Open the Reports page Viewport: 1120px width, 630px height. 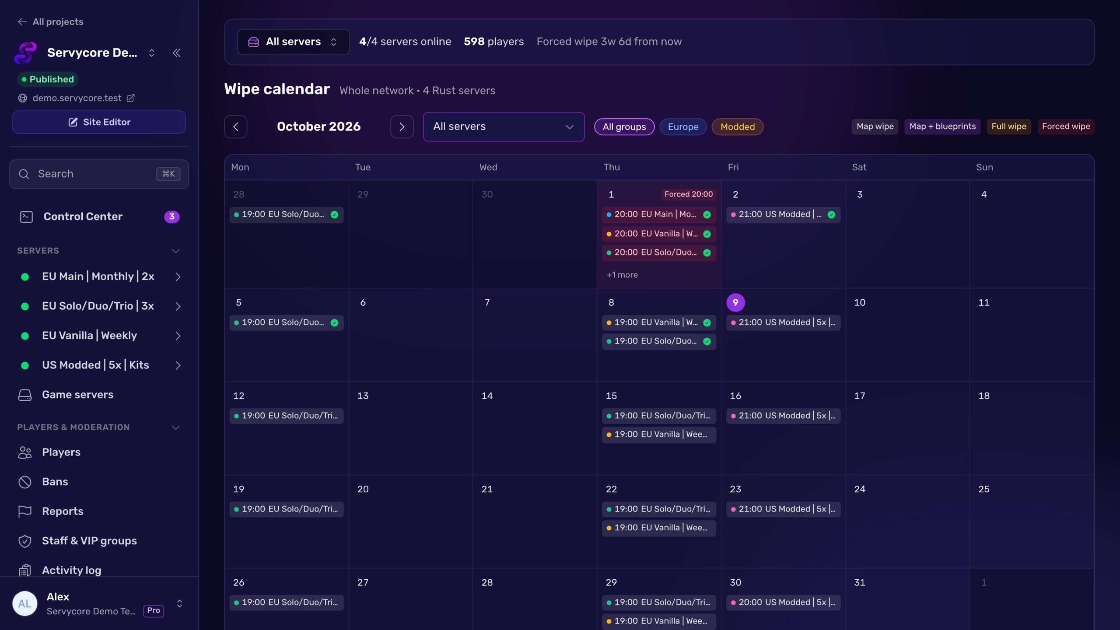coord(99,511)
